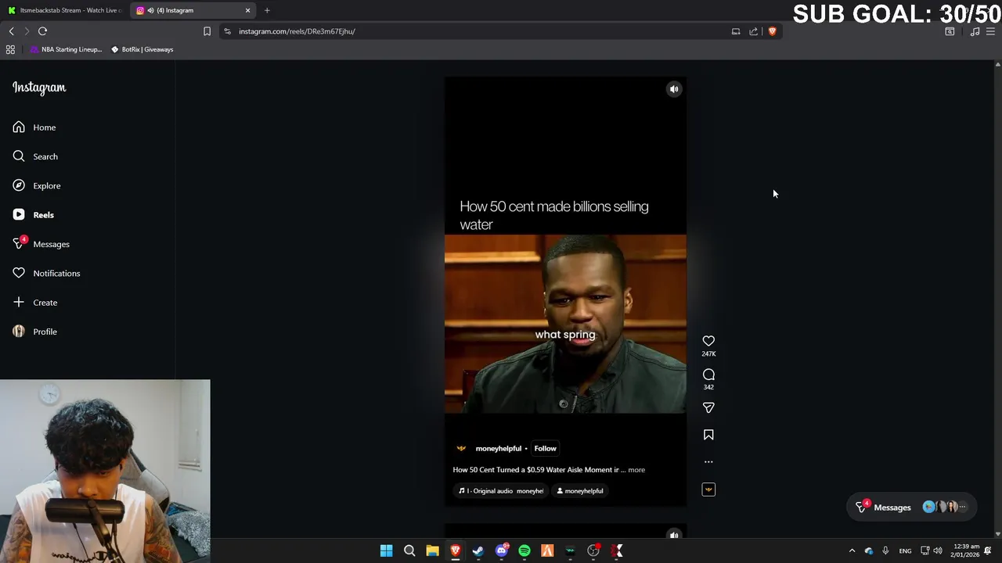Open the tagged 'moneyhelpful' person chip
Image resolution: width=1002 pixels, height=563 pixels.
click(x=580, y=491)
